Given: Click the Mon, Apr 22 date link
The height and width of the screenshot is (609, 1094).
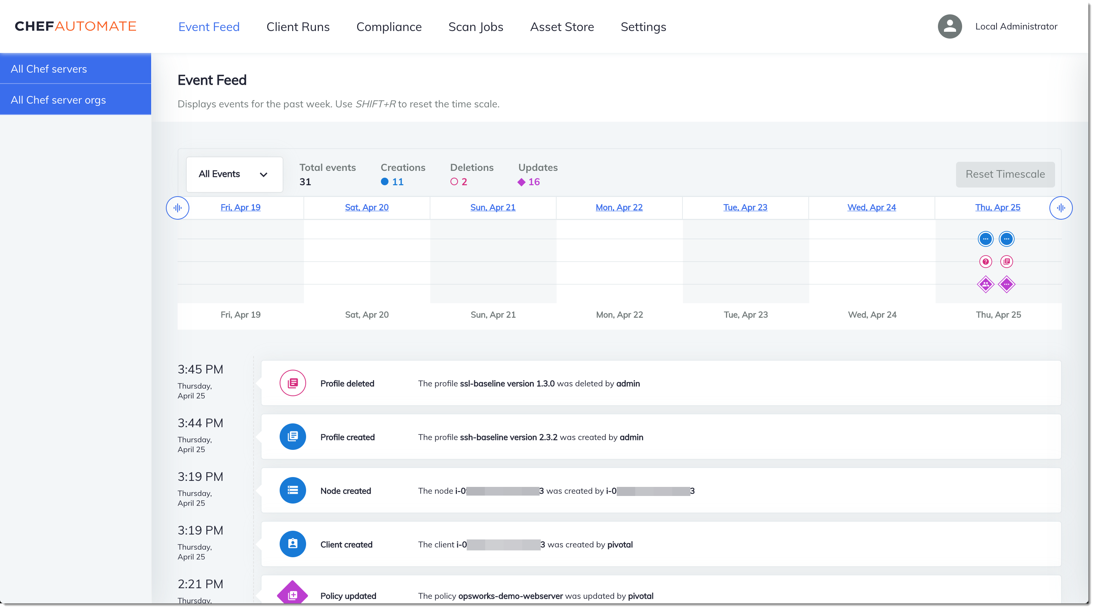Looking at the screenshot, I should point(619,208).
